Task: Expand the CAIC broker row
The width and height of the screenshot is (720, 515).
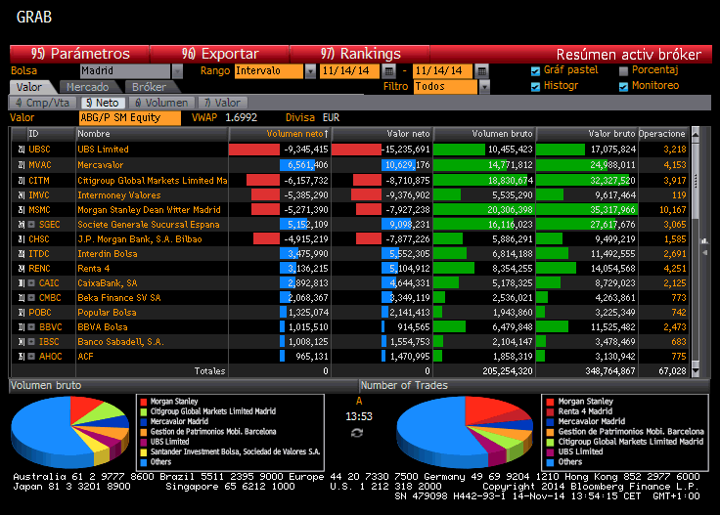Action: [31, 283]
